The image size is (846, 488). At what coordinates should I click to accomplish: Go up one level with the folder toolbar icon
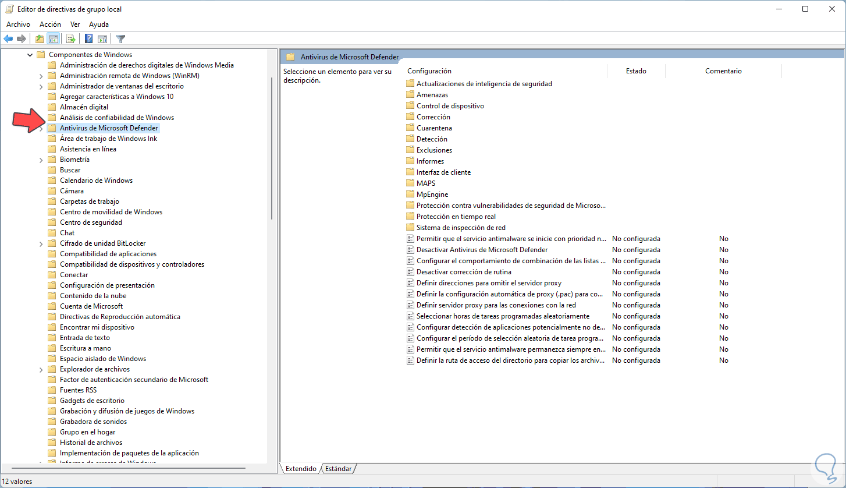[40, 39]
